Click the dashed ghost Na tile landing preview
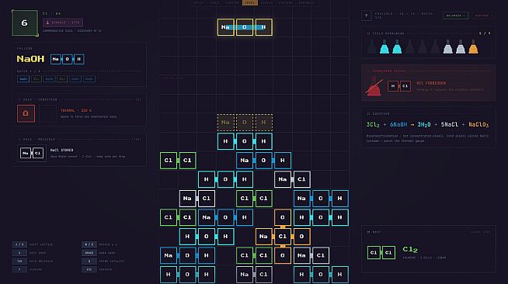Viewport: 508px width, 284px height. click(226, 123)
